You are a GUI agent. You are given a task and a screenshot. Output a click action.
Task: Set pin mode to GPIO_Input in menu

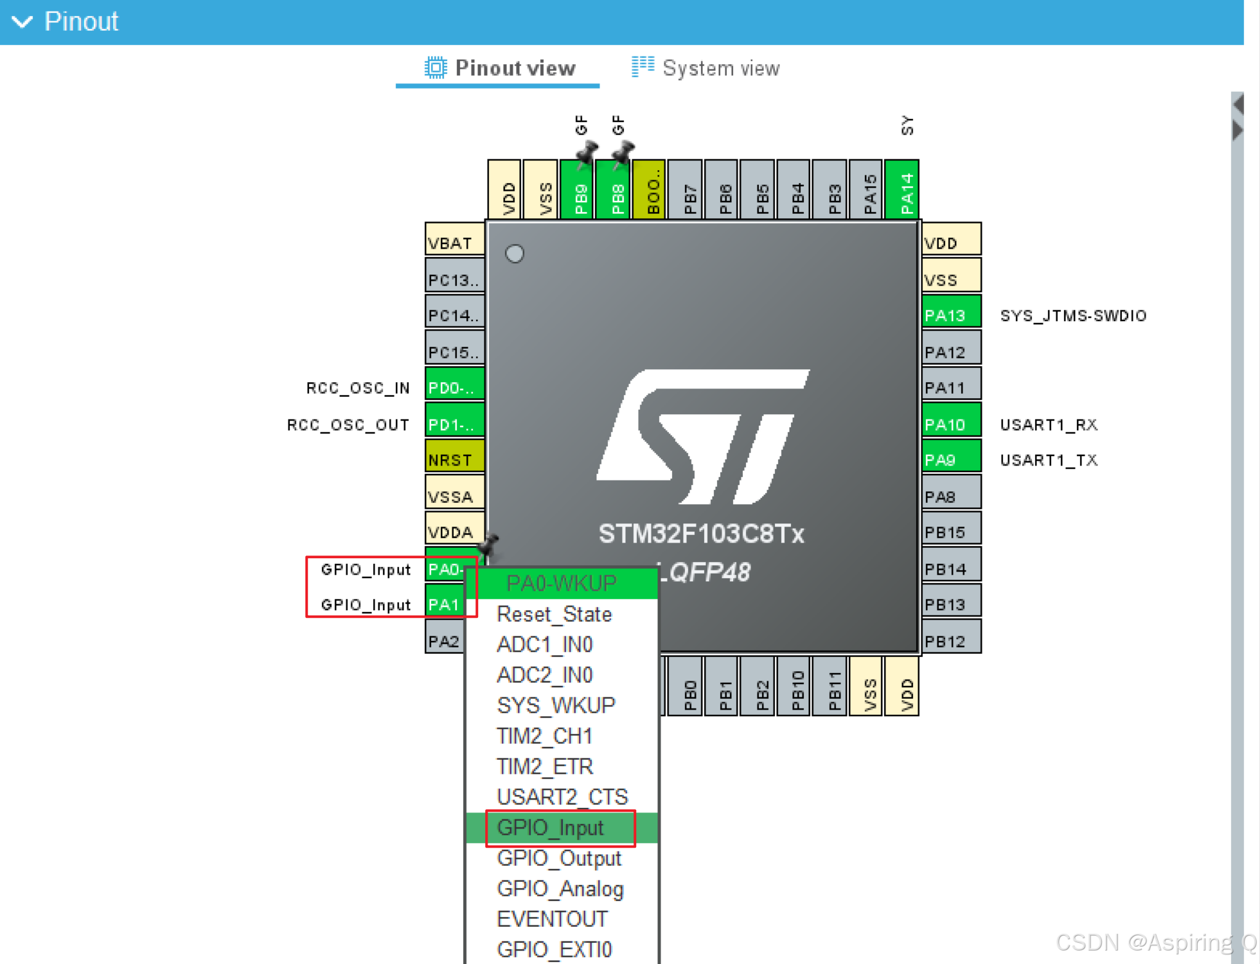pyautogui.click(x=561, y=828)
